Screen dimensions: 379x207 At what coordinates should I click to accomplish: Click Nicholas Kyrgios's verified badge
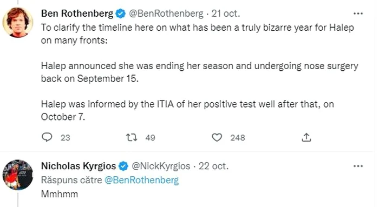coord(123,166)
